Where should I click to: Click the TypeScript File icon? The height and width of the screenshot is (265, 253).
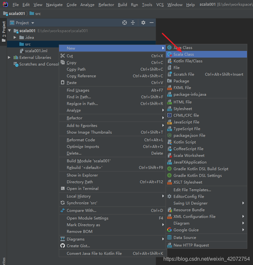169,129
